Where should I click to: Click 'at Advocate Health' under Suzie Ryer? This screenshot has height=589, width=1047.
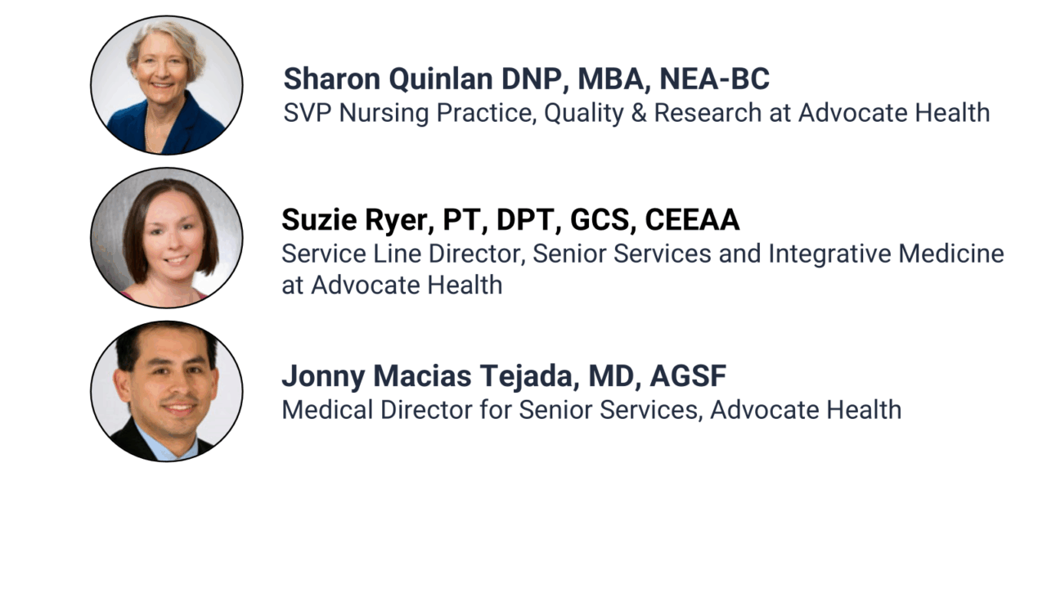click(392, 285)
